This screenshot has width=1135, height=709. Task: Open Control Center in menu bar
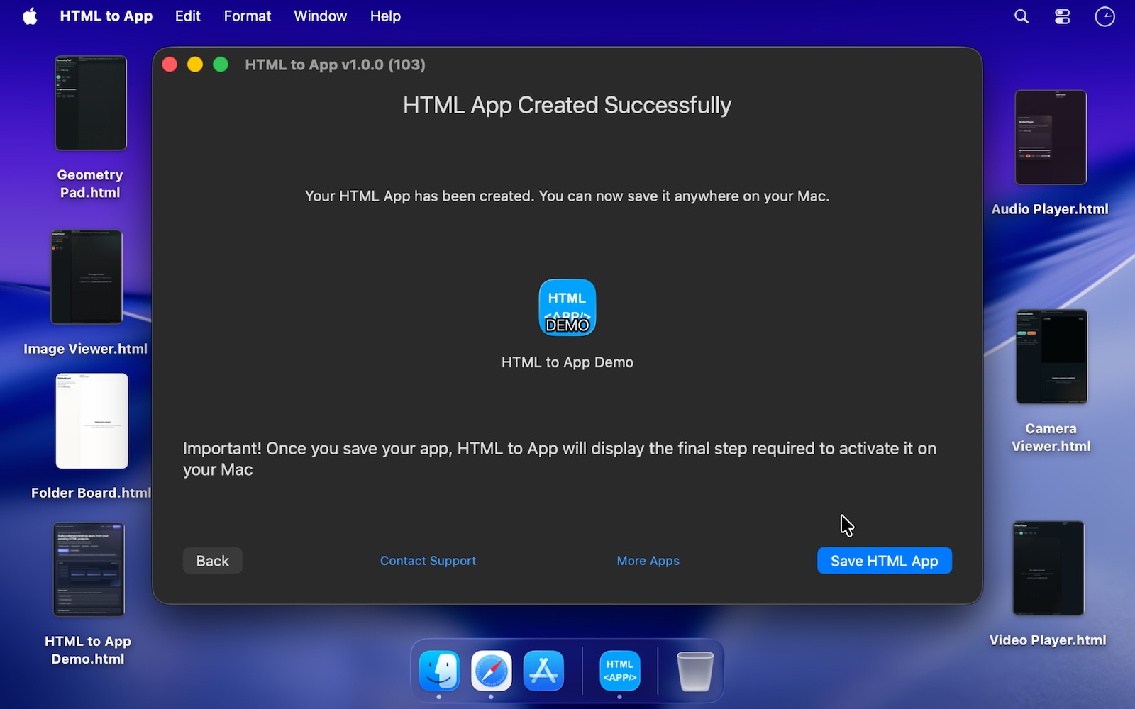coord(1062,16)
